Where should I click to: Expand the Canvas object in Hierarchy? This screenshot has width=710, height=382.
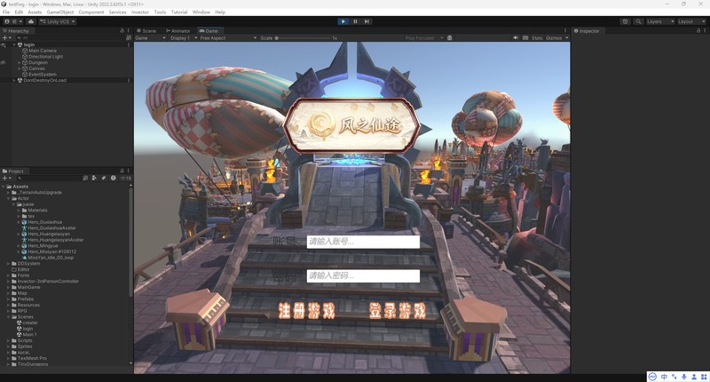click(x=19, y=68)
